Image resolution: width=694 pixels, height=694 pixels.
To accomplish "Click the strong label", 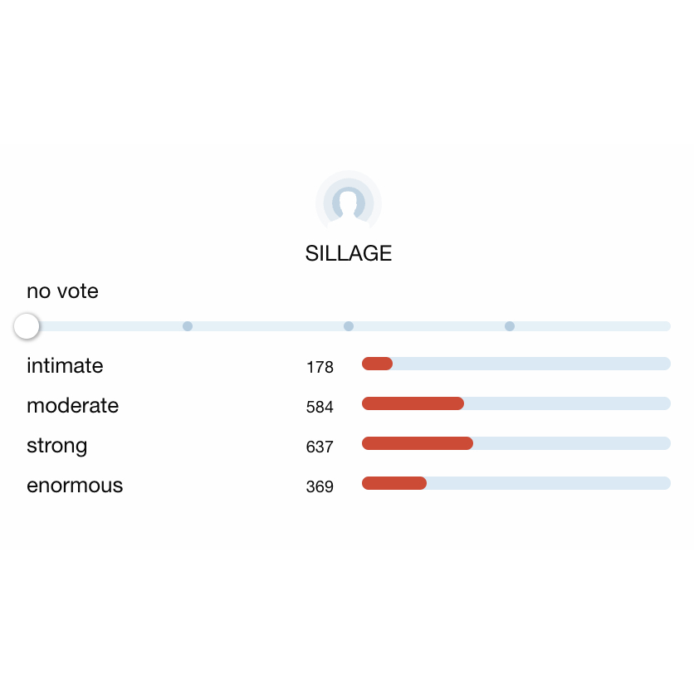I will [x=56, y=446].
